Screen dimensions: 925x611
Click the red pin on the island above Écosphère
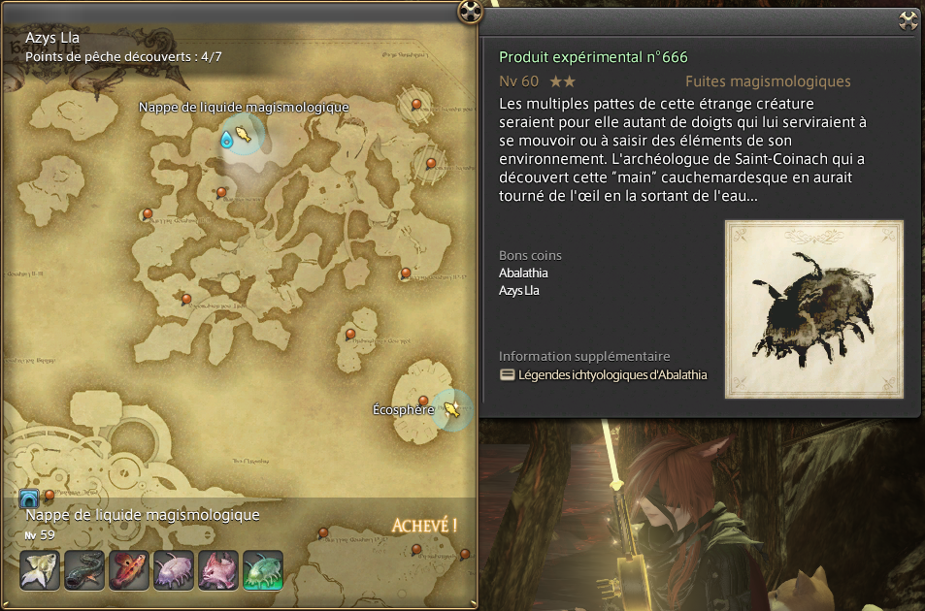tap(350, 335)
